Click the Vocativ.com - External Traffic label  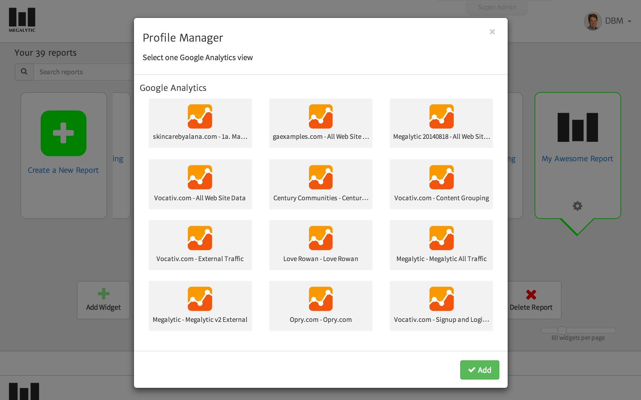[x=200, y=259]
